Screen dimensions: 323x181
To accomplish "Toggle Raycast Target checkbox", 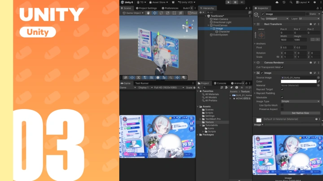I will pos(282,89).
